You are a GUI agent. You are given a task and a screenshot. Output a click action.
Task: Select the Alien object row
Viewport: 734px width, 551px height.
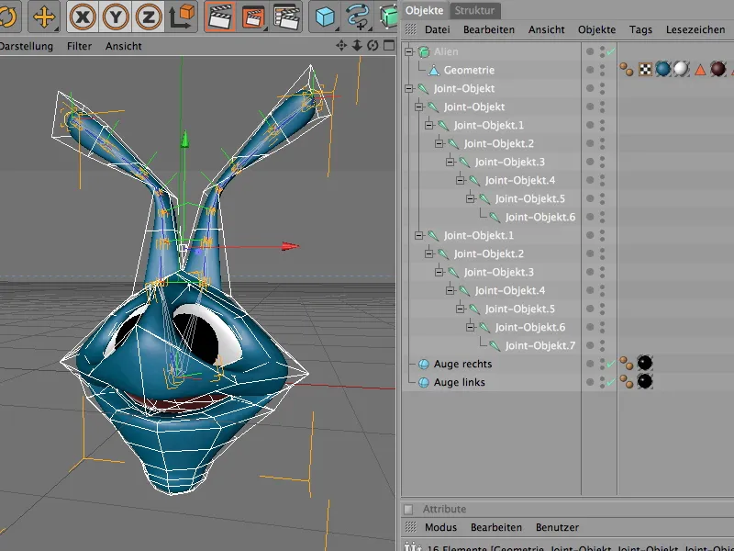[446, 51]
